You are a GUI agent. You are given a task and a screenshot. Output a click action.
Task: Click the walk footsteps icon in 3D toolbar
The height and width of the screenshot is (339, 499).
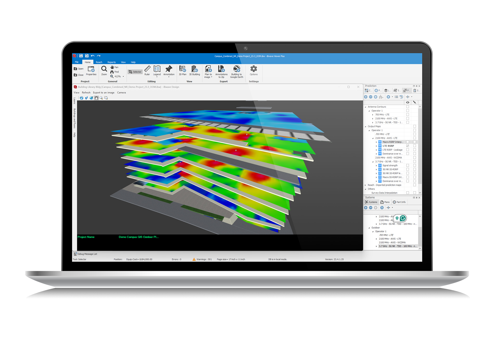point(87,98)
